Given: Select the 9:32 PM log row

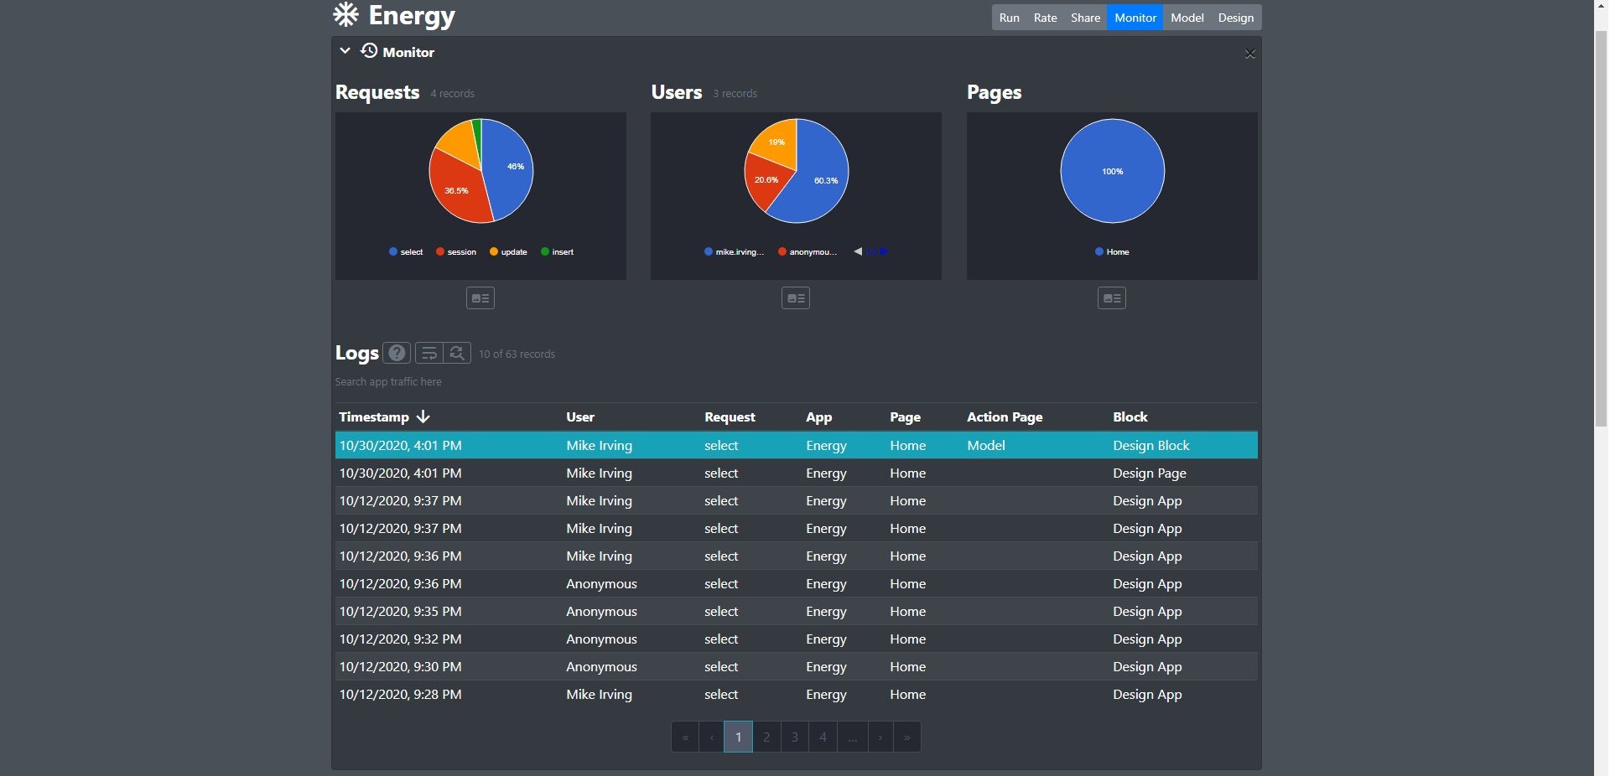Looking at the screenshot, I should (797, 639).
